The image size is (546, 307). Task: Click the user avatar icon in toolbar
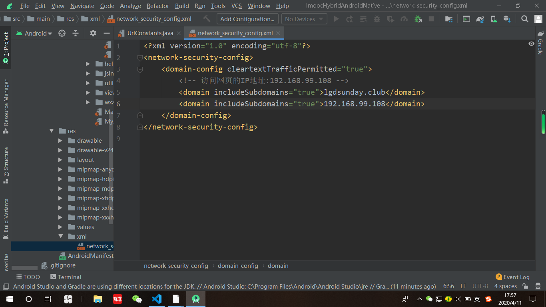pyautogui.click(x=538, y=19)
